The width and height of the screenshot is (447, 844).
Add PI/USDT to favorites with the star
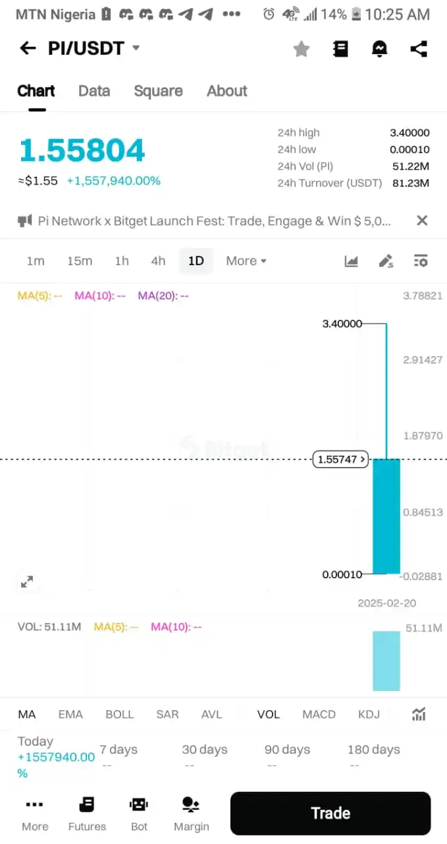(302, 49)
